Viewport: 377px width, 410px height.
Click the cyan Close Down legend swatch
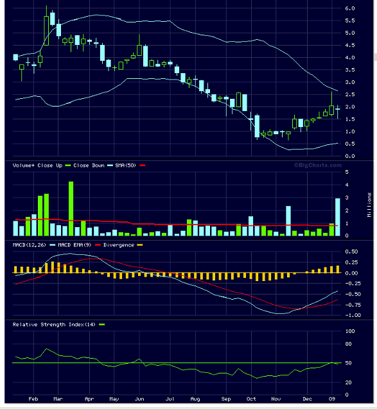pyautogui.click(x=110, y=166)
